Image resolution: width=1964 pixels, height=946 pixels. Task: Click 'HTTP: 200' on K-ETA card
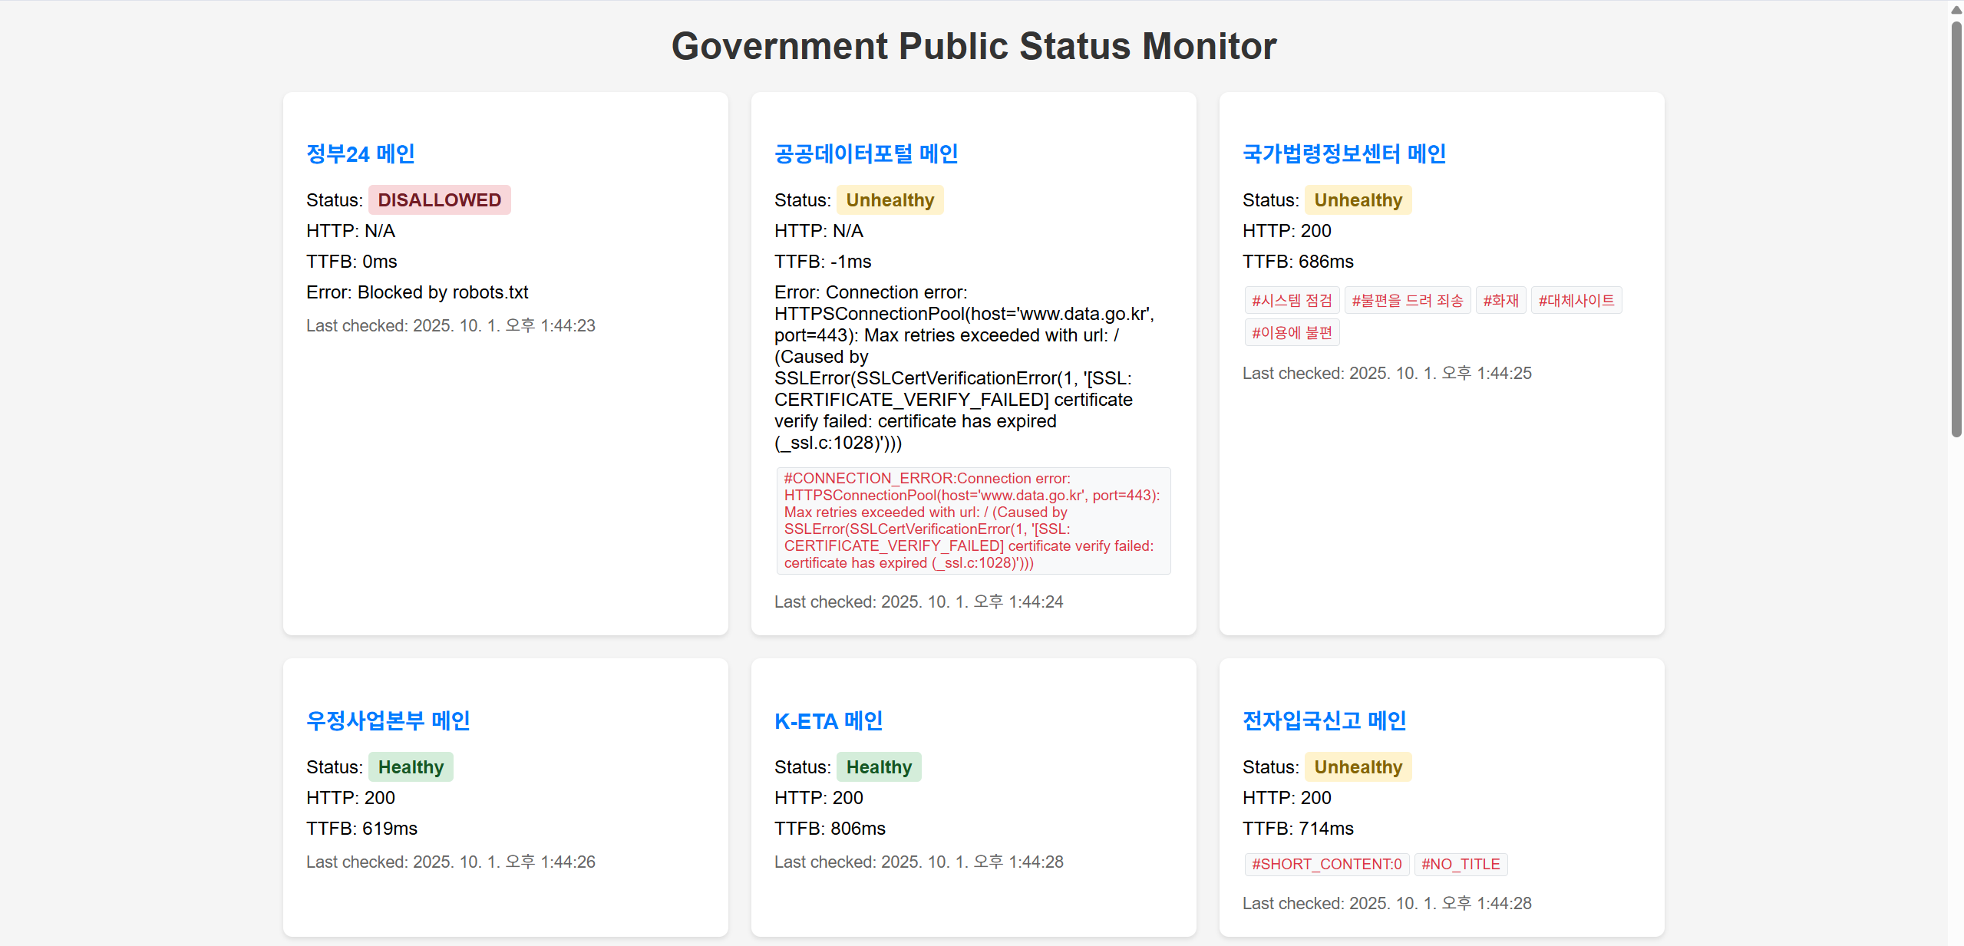(x=819, y=798)
